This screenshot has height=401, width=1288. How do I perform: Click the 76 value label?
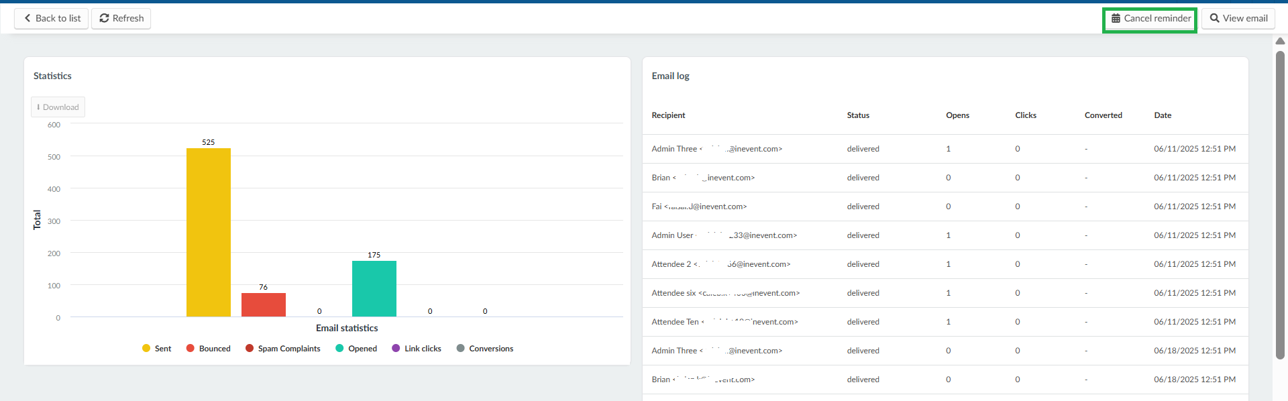click(264, 287)
